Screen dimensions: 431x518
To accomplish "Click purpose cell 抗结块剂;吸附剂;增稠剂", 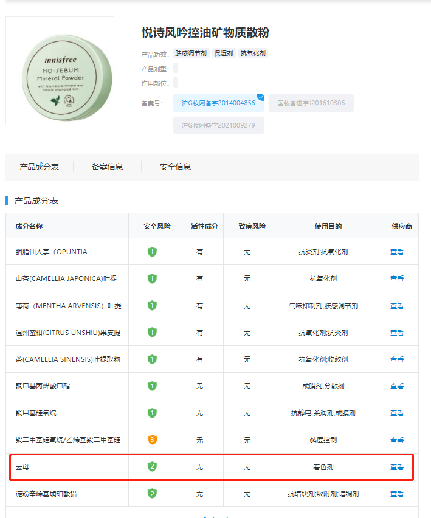I will [x=323, y=494].
